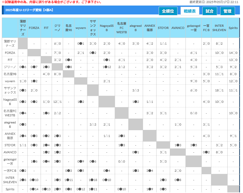Click the 18○1 score in サザンフォックス row

[219, 90]
